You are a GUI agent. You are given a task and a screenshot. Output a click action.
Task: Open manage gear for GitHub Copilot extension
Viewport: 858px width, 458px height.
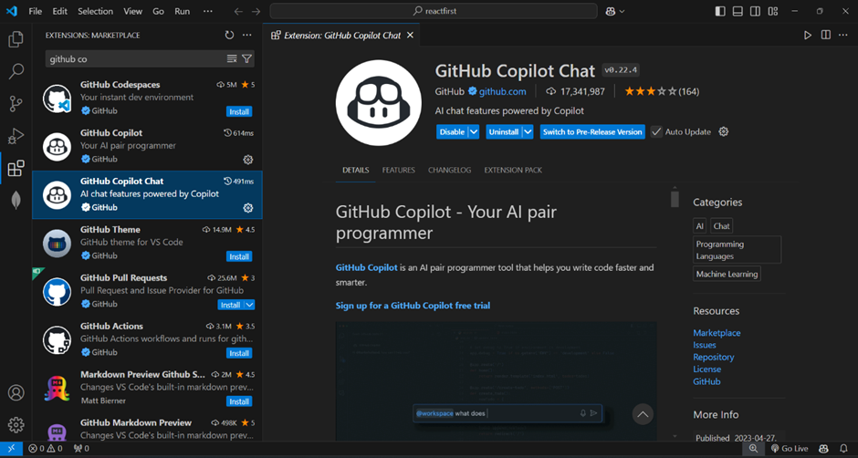(x=248, y=160)
